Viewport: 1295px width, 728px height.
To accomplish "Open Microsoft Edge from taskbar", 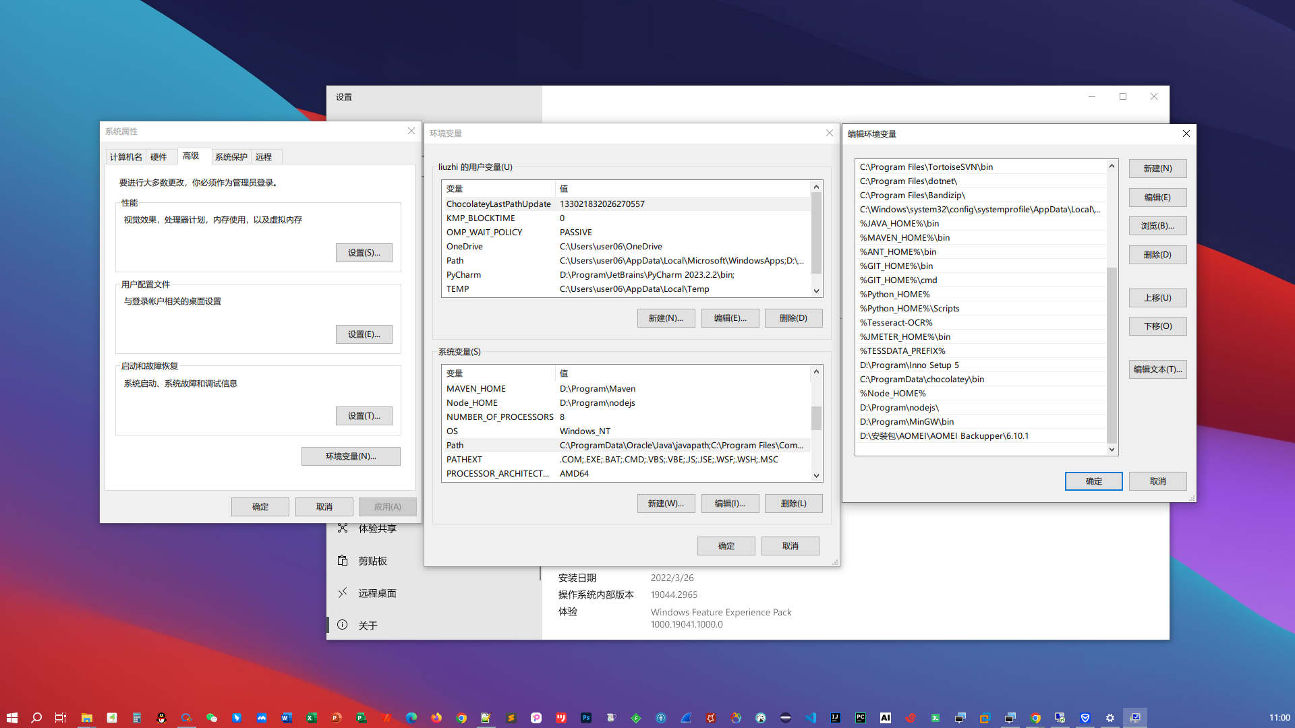I will (411, 718).
